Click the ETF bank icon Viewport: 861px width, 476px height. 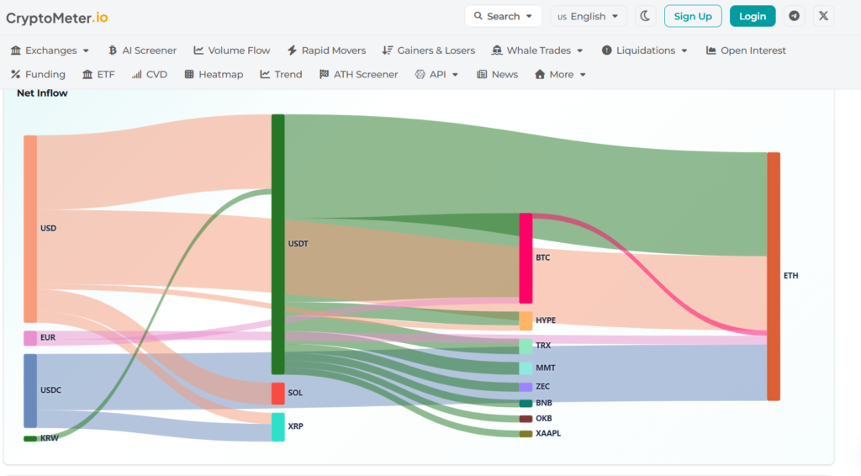(87, 74)
